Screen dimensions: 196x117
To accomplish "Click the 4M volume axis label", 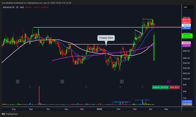I will (x=185, y=91).
